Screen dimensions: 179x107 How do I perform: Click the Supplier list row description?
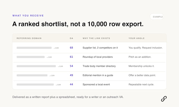click(x=100, y=48)
